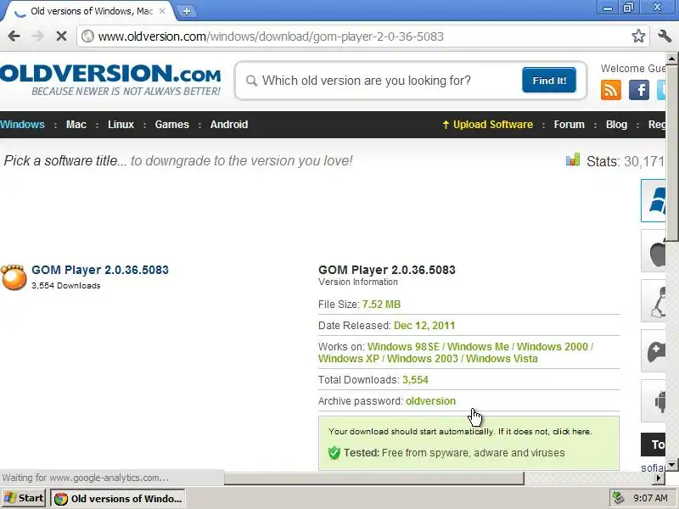Open the Windows menu item

click(22, 125)
